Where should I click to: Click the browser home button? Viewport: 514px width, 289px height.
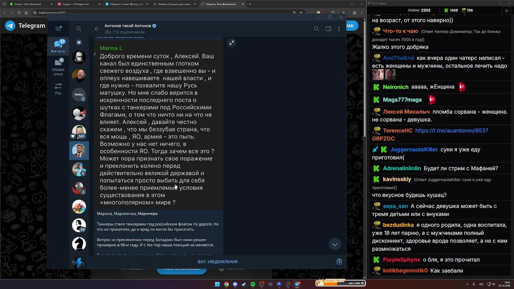point(27,12)
